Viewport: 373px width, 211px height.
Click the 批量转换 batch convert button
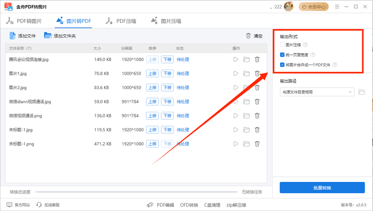coord(322,188)
